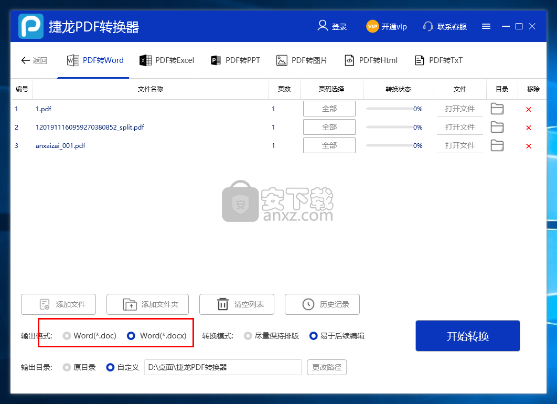The width and height of the screenshot is (557, 404).
Task: Click the 开通vip link
Action: pos(394,27)
